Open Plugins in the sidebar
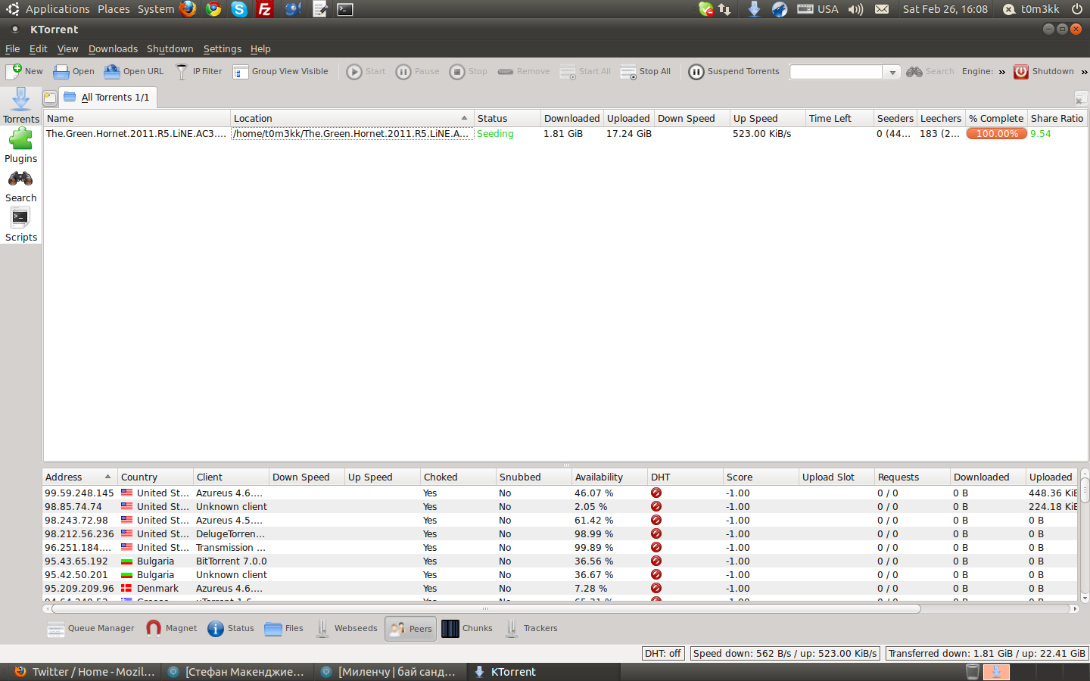 (x=21, y=145)
